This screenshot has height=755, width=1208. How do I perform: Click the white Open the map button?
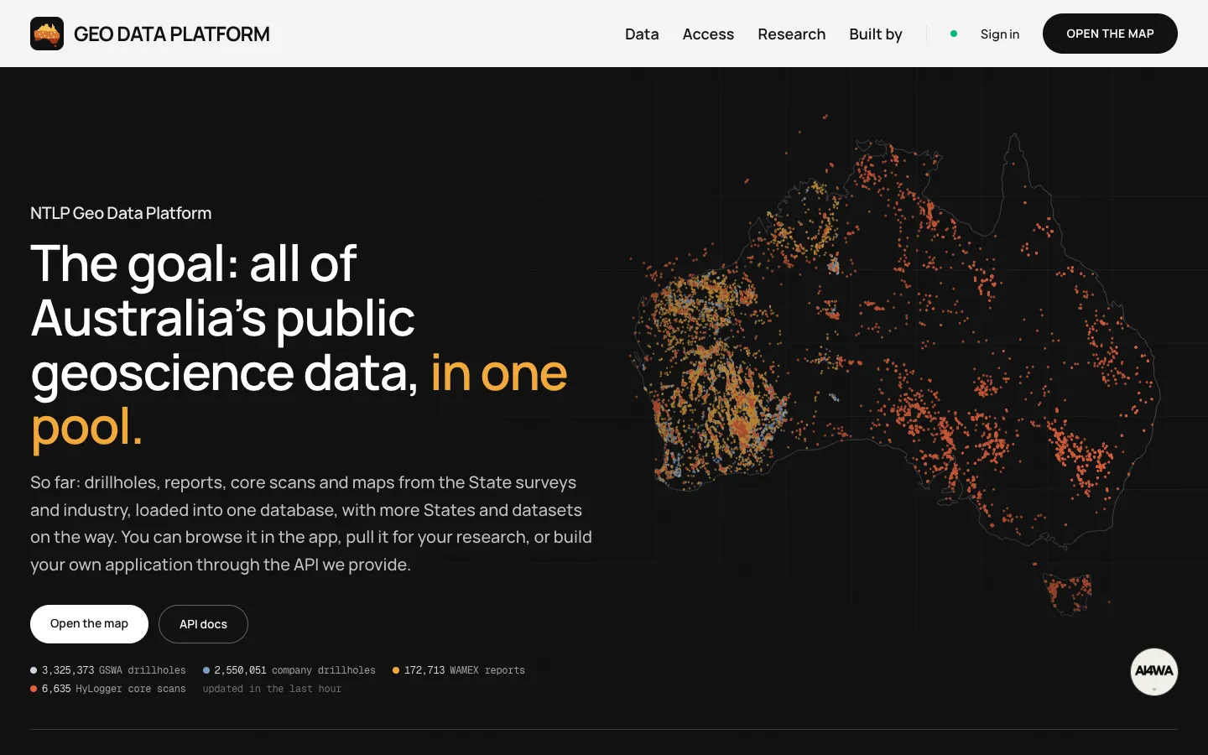[89, 624]
